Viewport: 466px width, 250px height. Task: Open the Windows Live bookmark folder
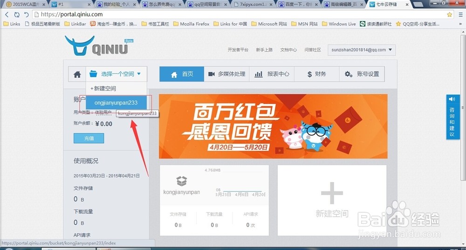[339, 24]
